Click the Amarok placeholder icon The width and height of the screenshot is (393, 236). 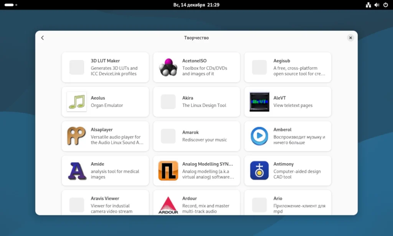pos(168,136)
